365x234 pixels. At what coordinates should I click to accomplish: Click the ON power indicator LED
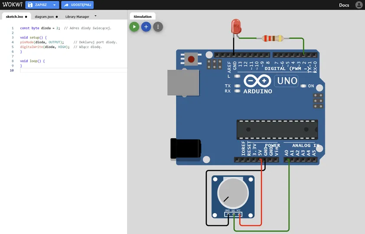(303, 86)
